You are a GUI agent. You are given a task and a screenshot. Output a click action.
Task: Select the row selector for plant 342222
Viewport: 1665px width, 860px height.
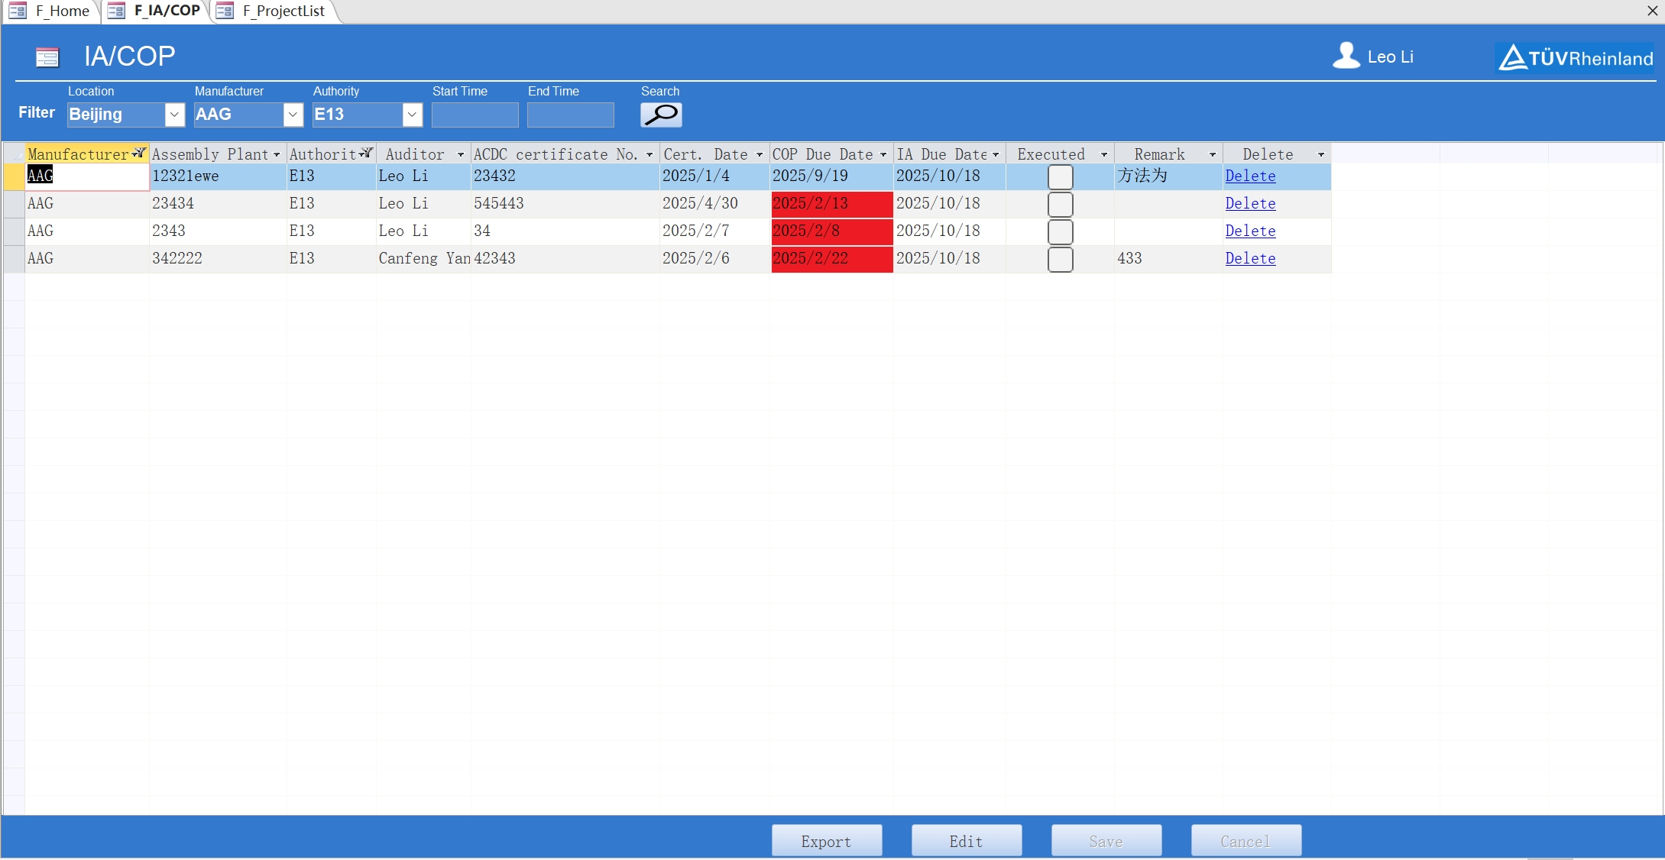(x=14, y=259)
